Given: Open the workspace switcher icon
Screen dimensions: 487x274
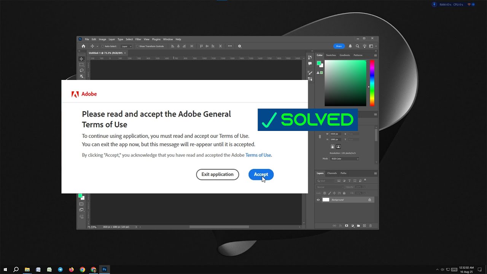Looking at the screenshot, I should pos(371,46).
